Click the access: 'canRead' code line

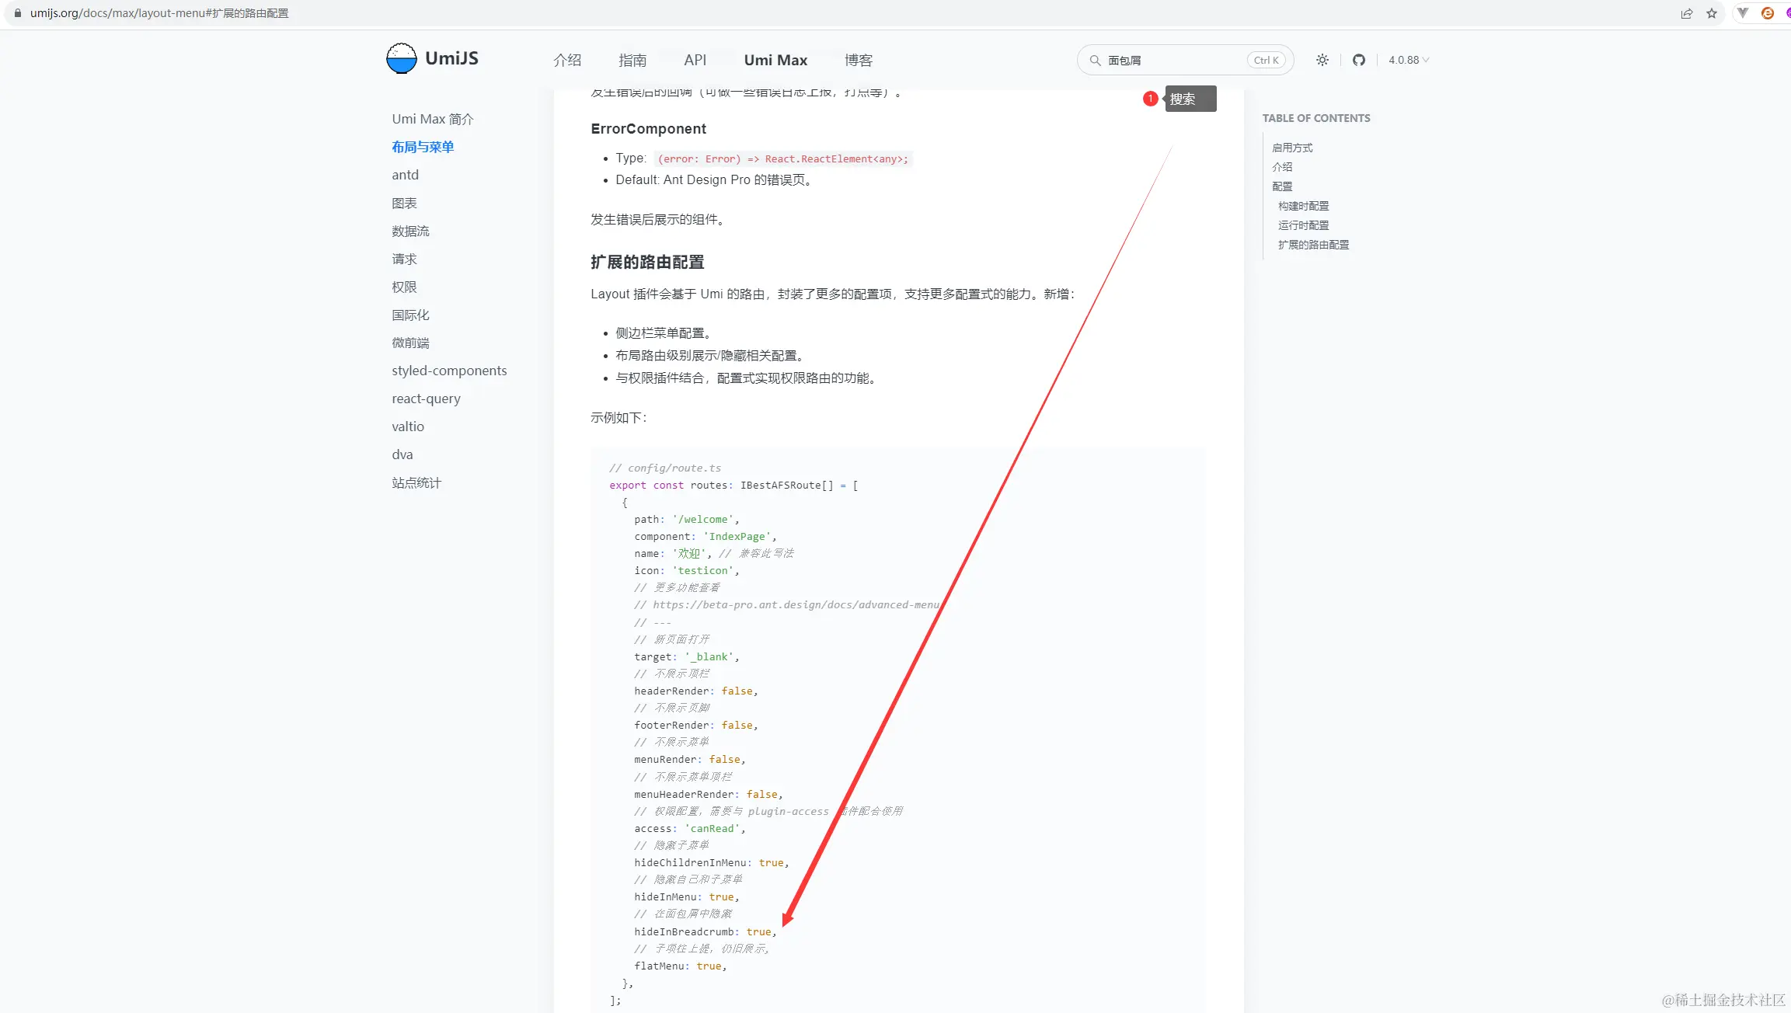[x=689, y=828]
